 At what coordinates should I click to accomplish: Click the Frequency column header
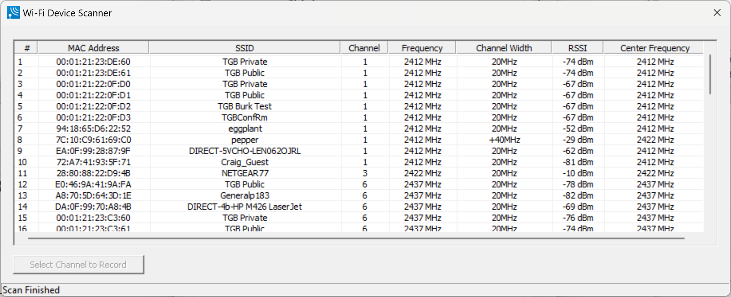(x=422, y=48)
